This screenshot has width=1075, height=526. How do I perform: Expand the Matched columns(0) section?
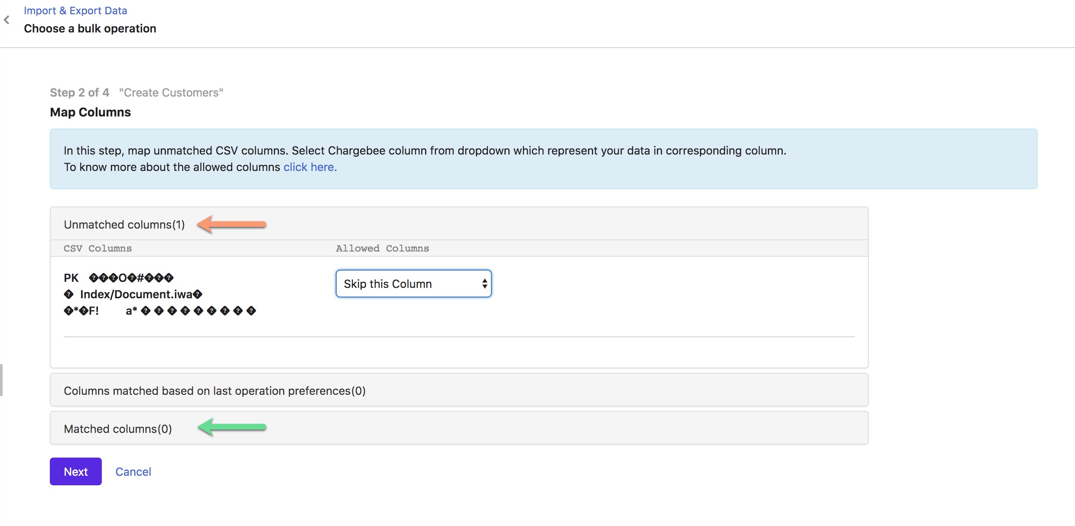(x=118, y=429)
